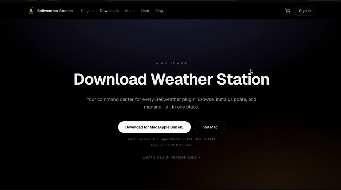Click the Sign in button
The height and width of the screenshot is (190, 341).
[x=305, y=11]
